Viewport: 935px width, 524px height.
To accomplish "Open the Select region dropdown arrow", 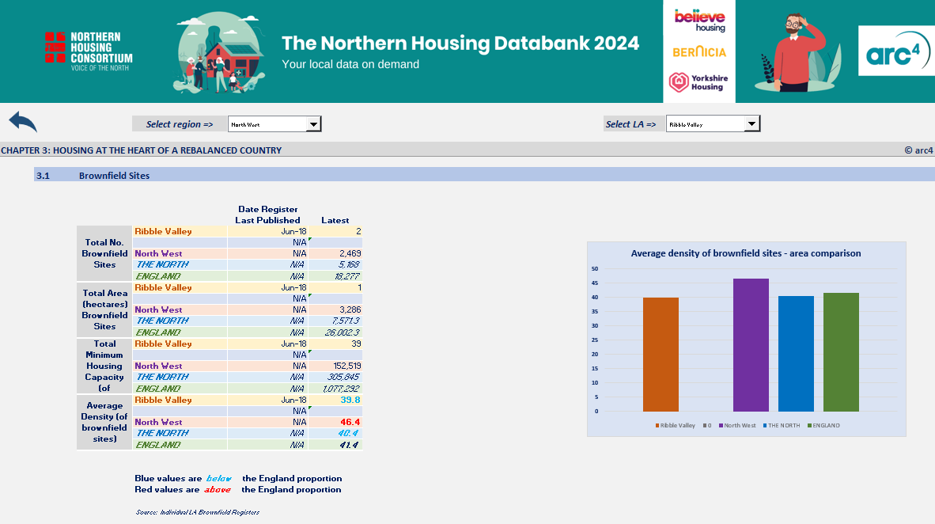I will (313, 124).
